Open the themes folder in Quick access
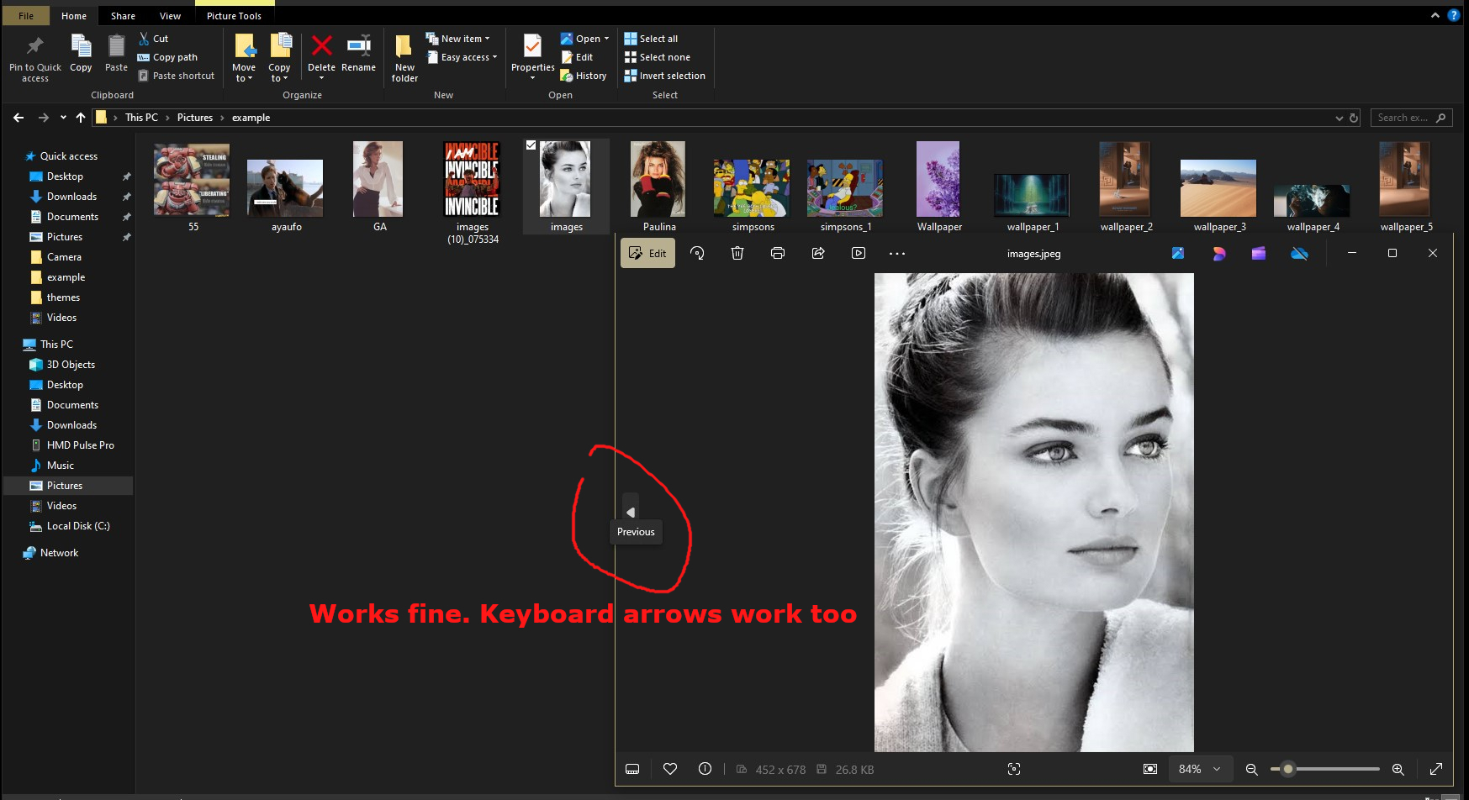This screenshot has height=800, width=1469. [63, 297]
